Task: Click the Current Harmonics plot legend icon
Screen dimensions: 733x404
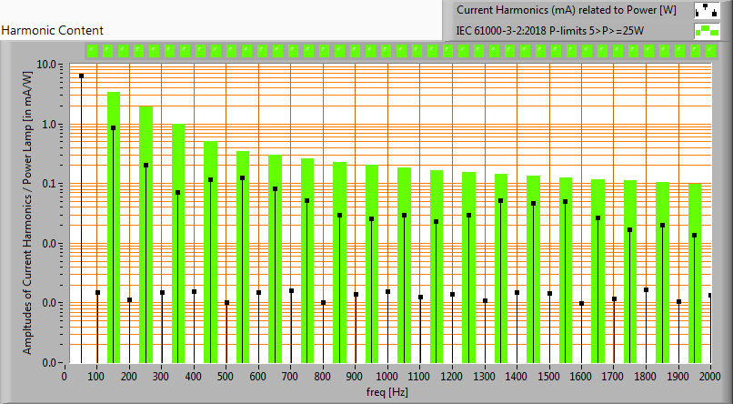Action: (x=706, y=10)
